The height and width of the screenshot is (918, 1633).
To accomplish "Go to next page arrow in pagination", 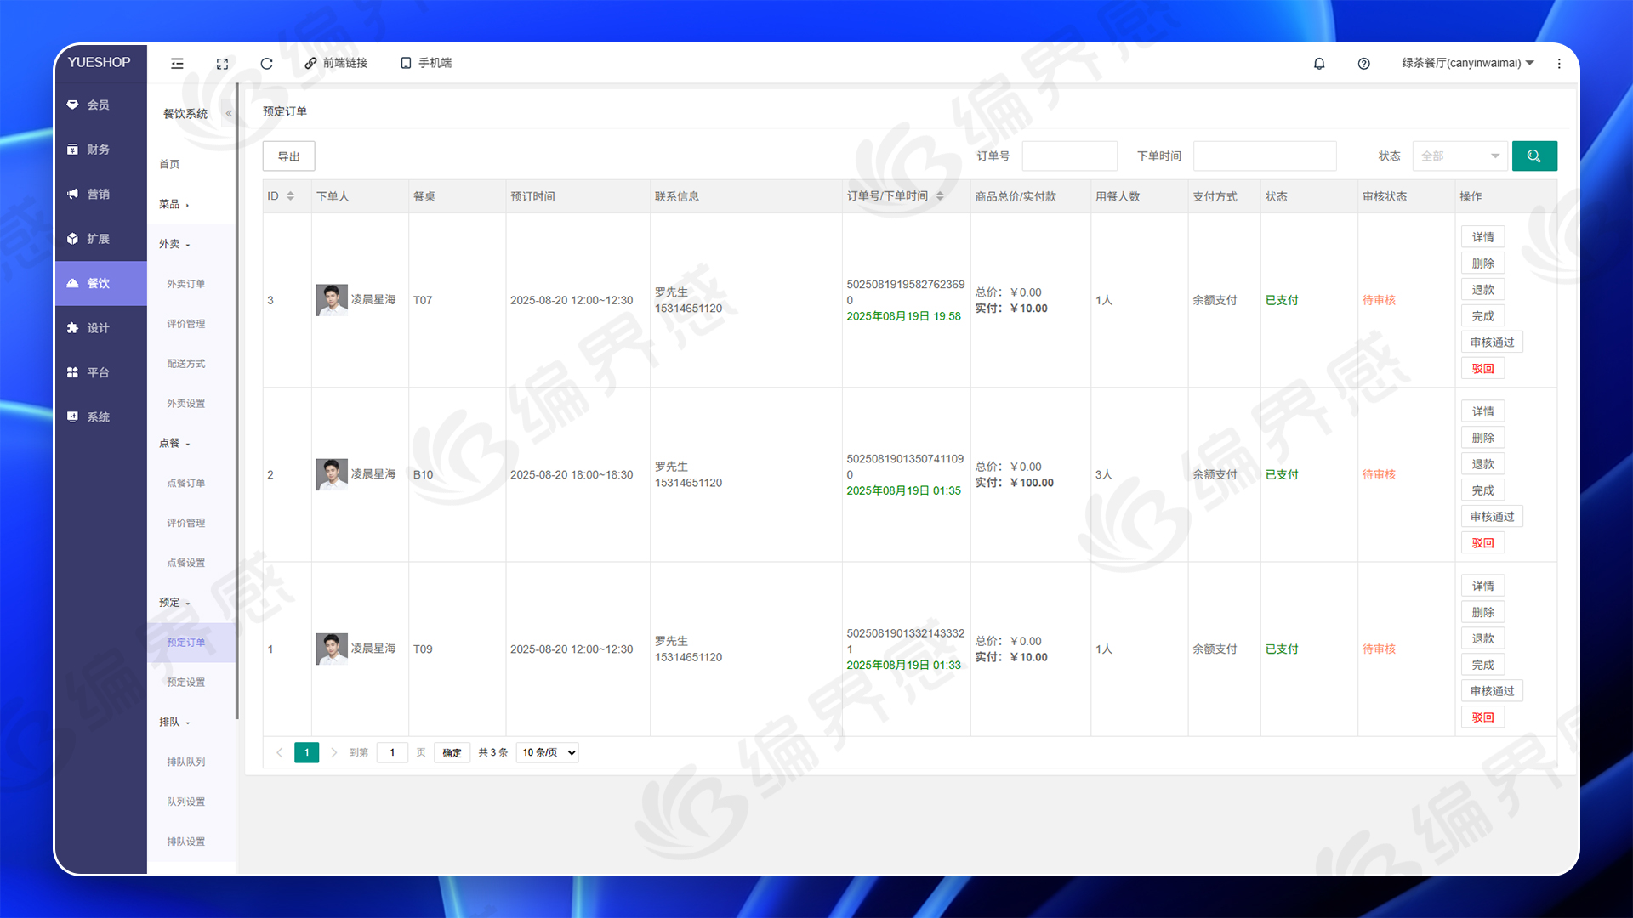I will pos(334,752).
